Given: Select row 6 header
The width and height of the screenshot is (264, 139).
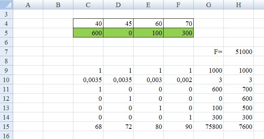Looking at the screenshot, I should pos(6,42).
